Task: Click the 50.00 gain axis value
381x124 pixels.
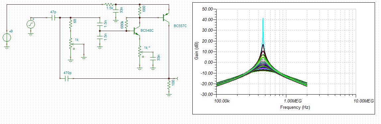Action: pos(207,9)
